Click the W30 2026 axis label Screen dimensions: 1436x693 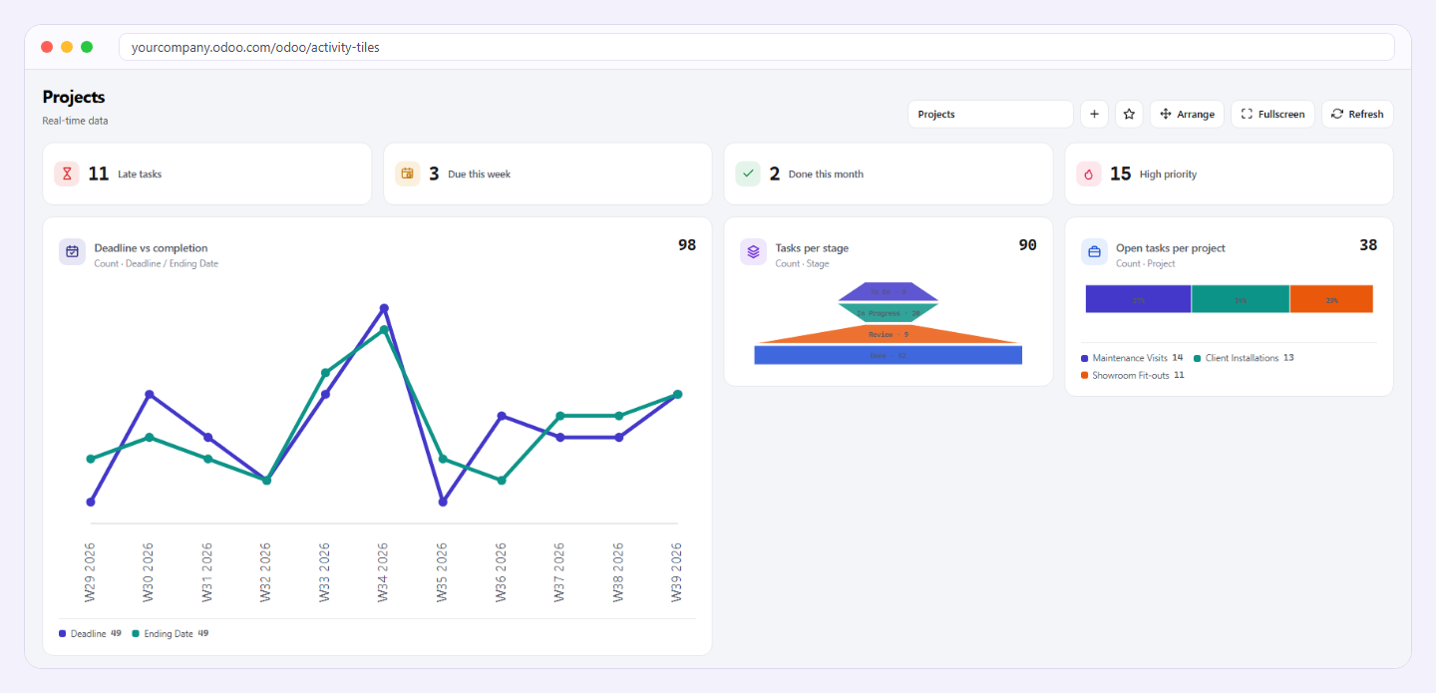149,572
